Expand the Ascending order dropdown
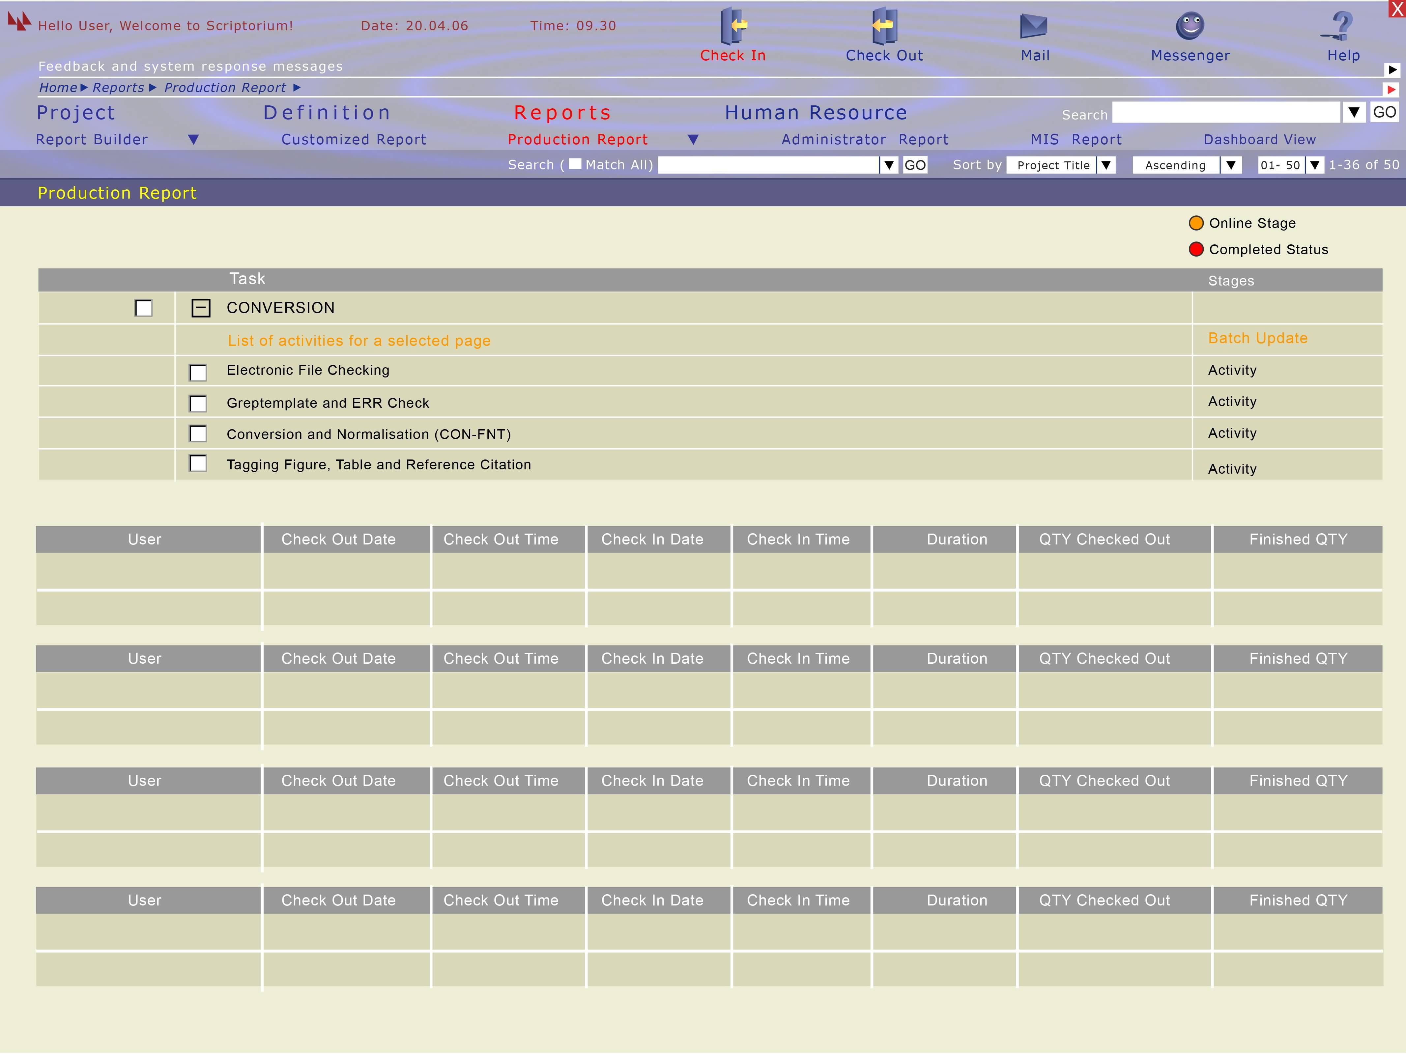Viewport: 1406px width, 1054px height. [x=1231, y=165]
